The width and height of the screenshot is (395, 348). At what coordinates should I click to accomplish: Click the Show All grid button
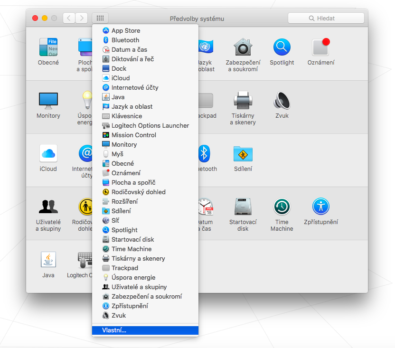tap(100, 18)
